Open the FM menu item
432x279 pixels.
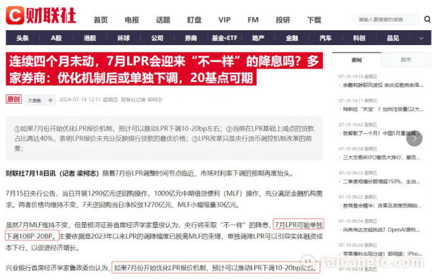(253, 20)
